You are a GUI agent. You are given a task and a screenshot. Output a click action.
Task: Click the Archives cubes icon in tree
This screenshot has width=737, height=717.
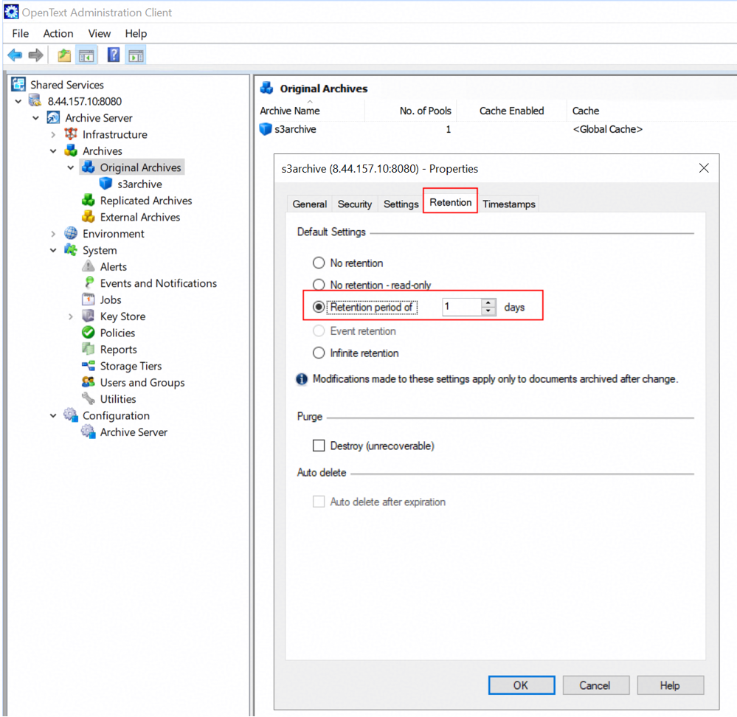tap(71, 150)
